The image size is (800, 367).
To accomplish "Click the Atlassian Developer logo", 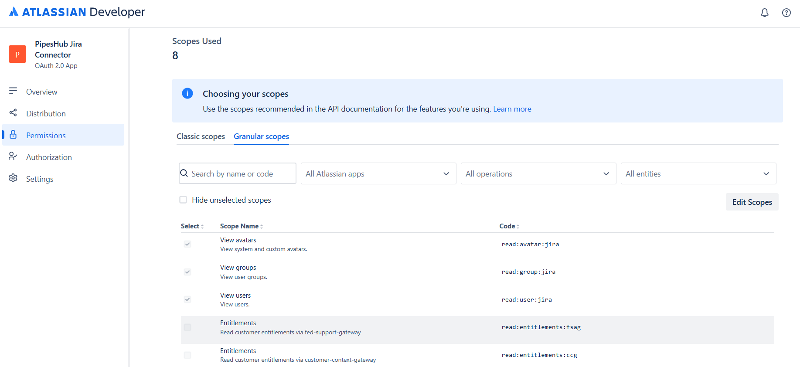I will pos(77,12).
